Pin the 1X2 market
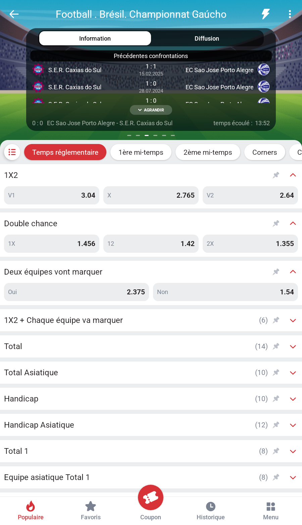Viewport: 302px width, 525px height. pos(276,175)
